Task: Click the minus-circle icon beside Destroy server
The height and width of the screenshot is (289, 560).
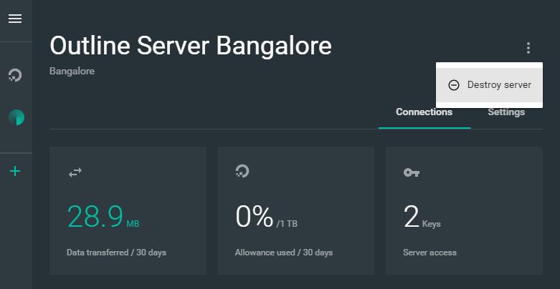Action: point(454,85)
